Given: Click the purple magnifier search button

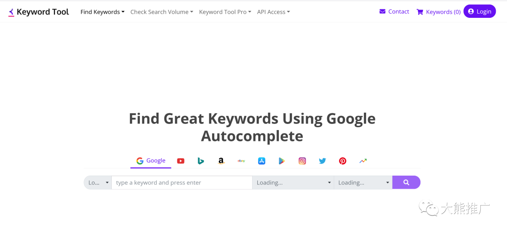Looking at the screenshot, I should click(x=407, y=183).
